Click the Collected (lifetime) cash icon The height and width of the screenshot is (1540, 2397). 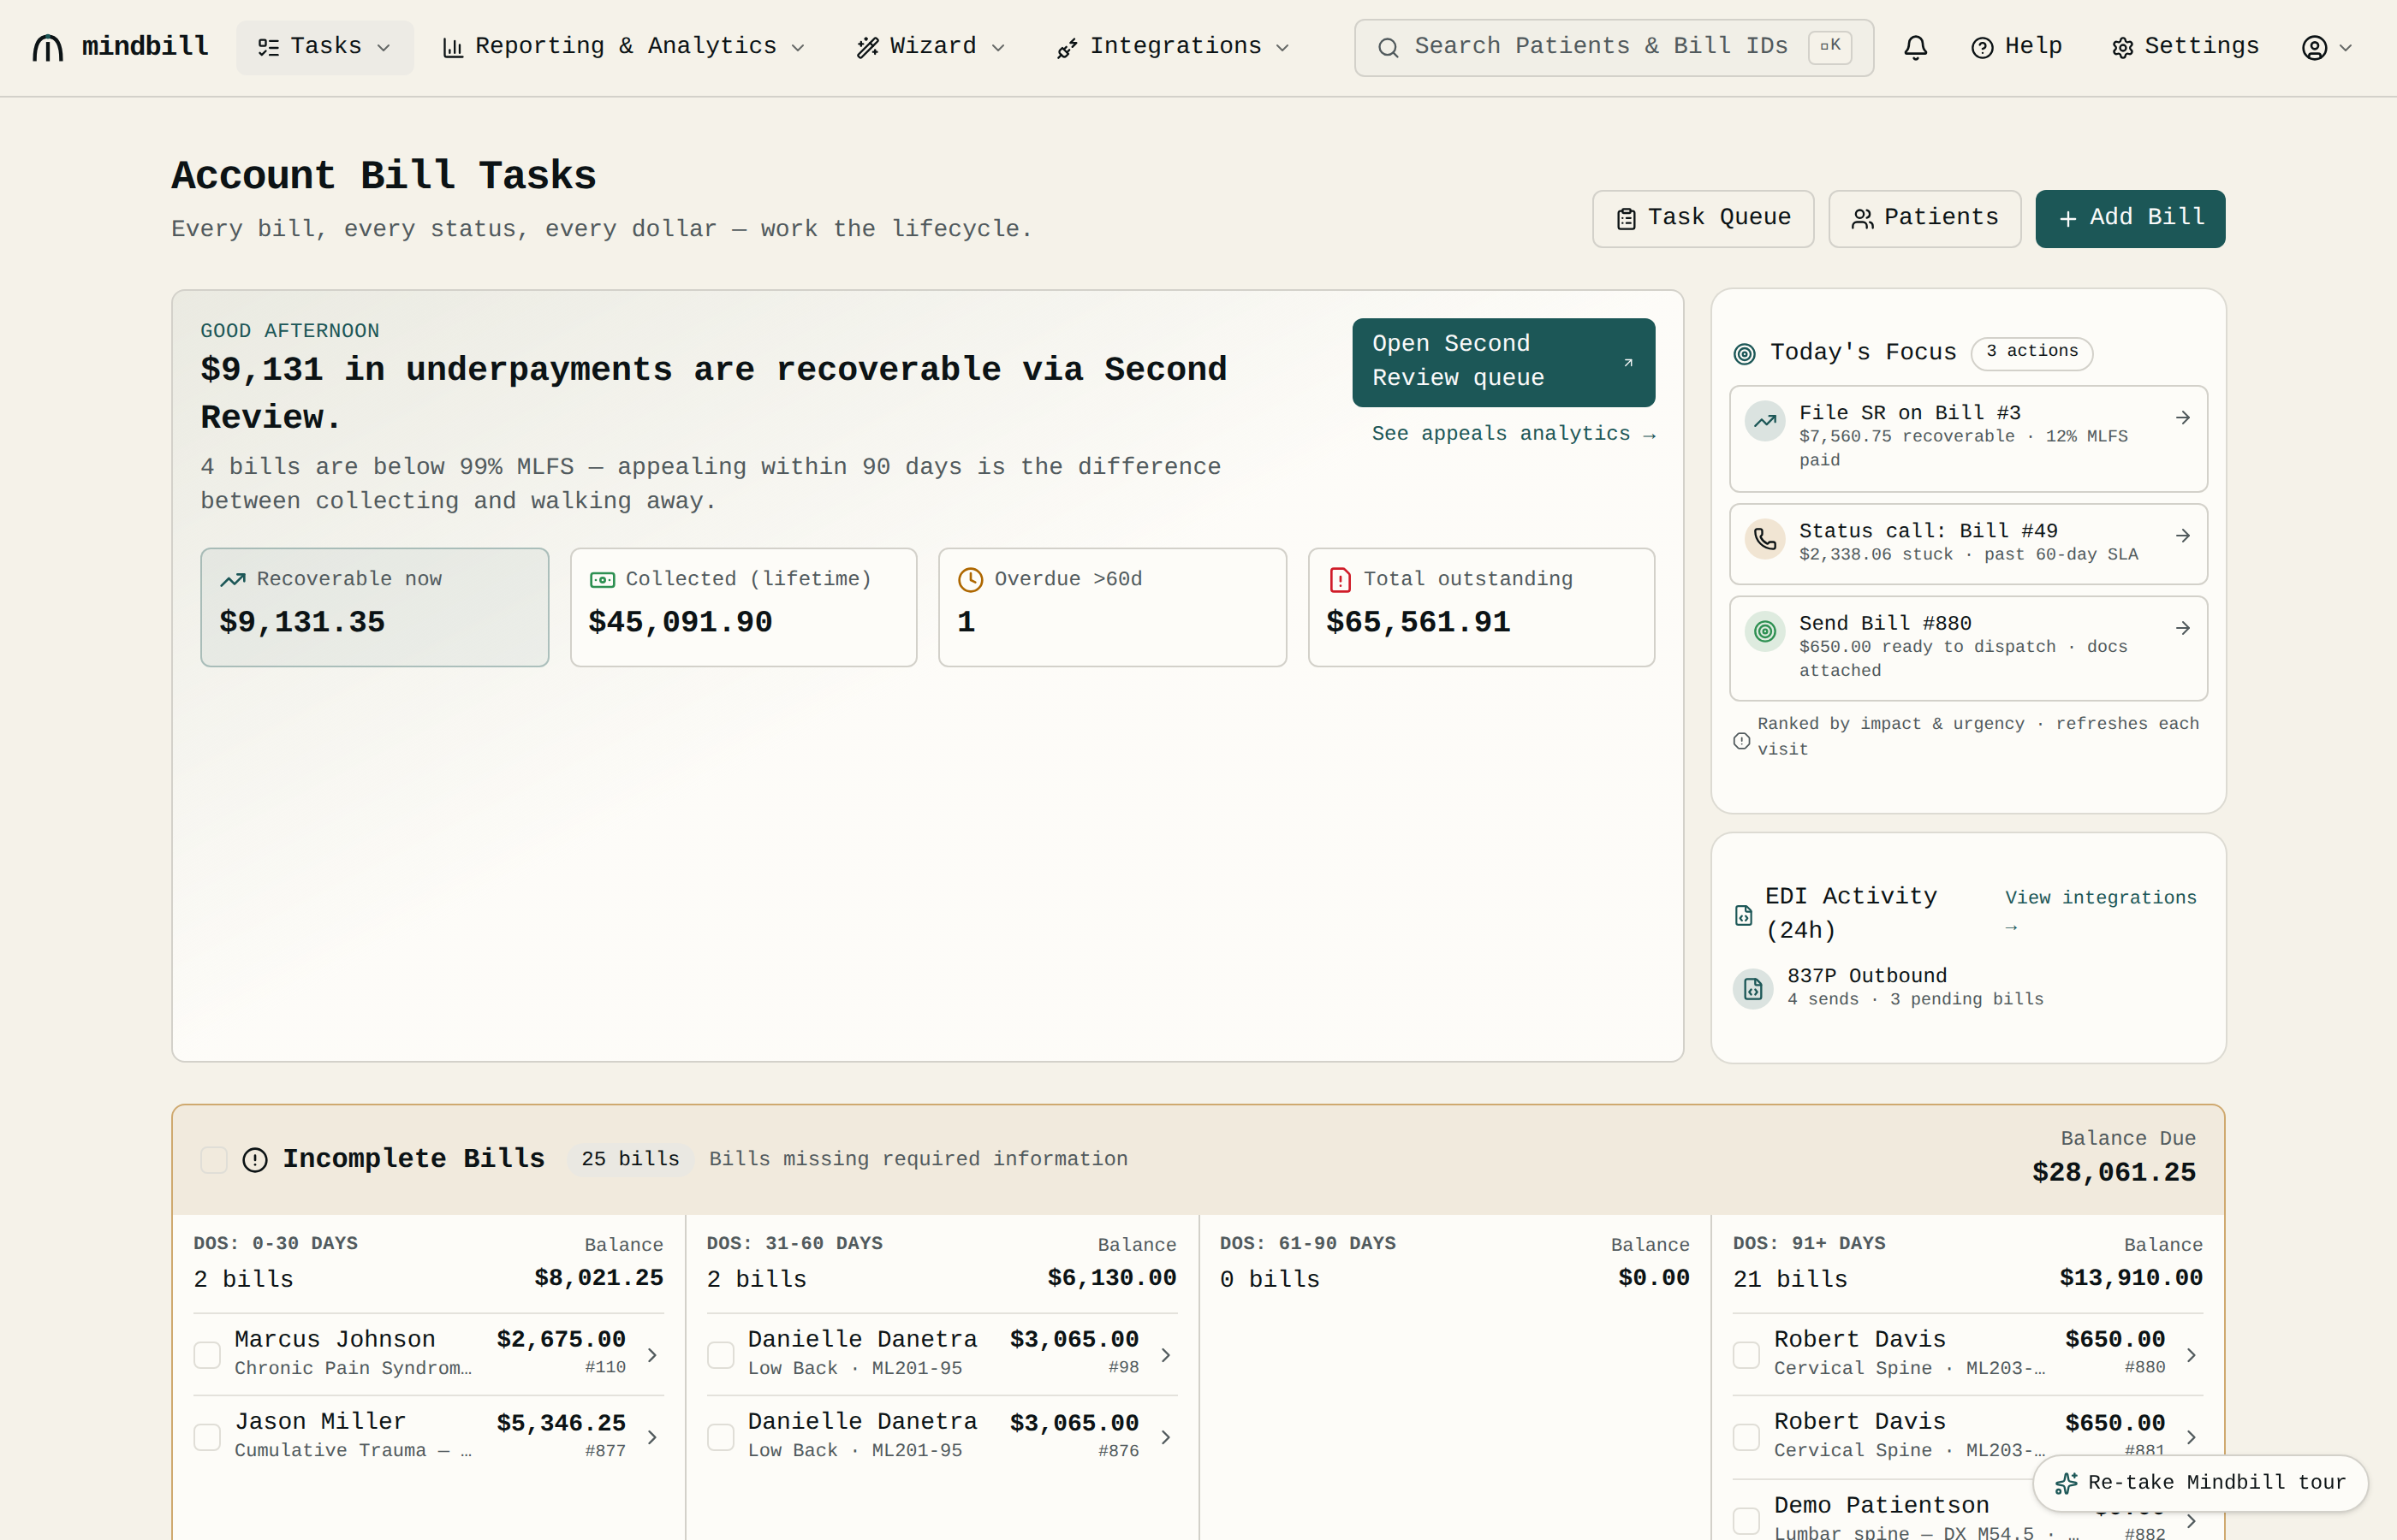601,580
